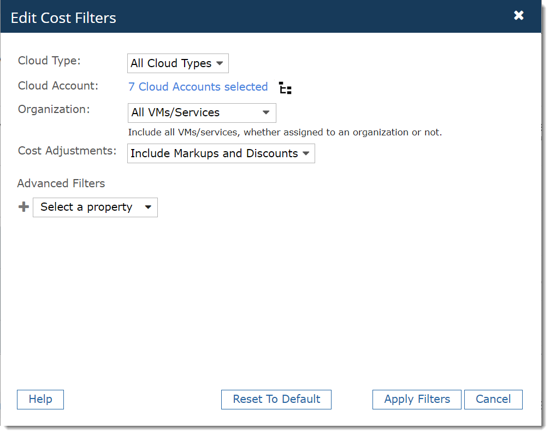Open the Include Markups and Discounts dropdown

coord(221,153)
